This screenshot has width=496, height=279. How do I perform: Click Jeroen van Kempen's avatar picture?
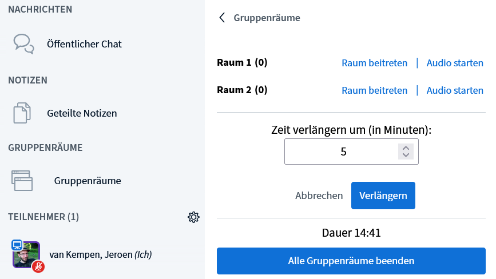click(x=27, y=254)
